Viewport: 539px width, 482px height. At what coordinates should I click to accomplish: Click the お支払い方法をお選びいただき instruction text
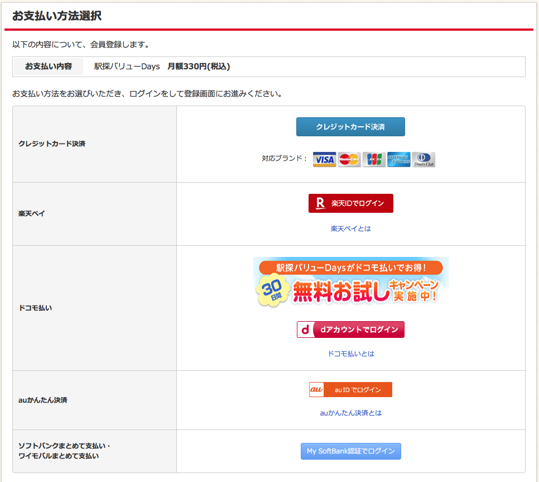pos(147,94)
